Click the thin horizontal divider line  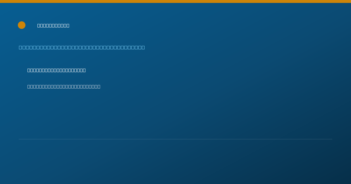pos(175,139)
